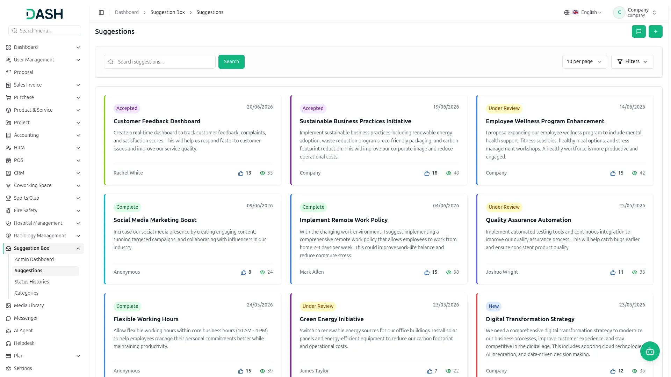671x377 pixels.
Task: Click the green Search button
Action: (x=231, y=62)
